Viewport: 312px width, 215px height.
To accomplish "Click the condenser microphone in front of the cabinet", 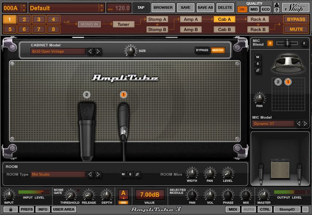I will (x=87, y=131).
